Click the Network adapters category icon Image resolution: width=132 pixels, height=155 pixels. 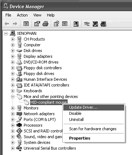click(19, 114)
